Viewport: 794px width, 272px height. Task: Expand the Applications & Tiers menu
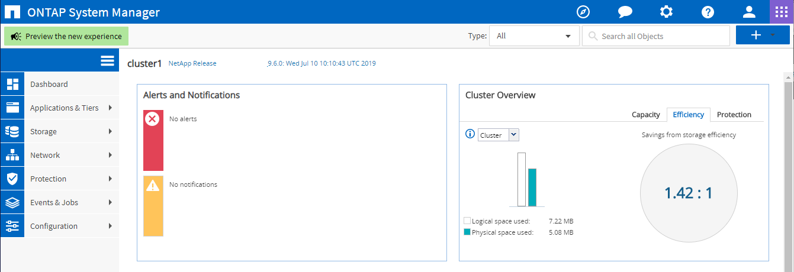click(64, 108)
